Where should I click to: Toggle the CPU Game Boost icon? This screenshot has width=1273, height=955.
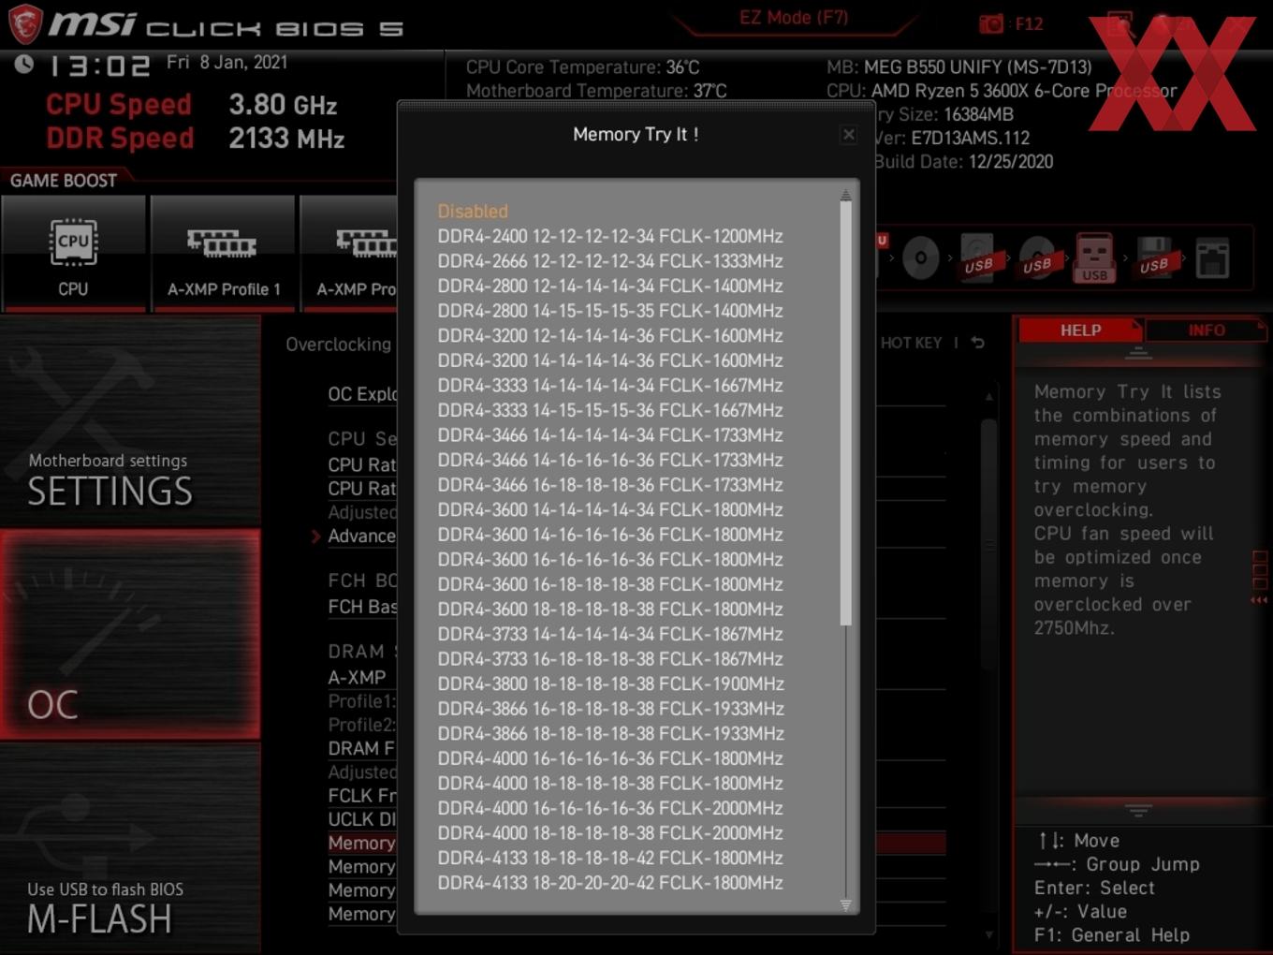pos(73,253)
